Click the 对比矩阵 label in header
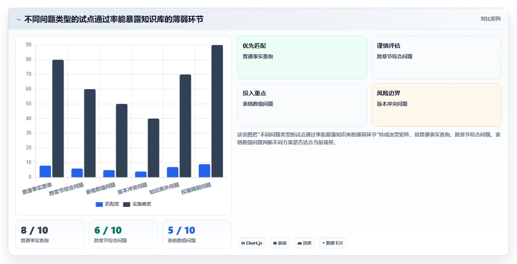The width and height of the screenshot is (517, 264). point(491,19)
